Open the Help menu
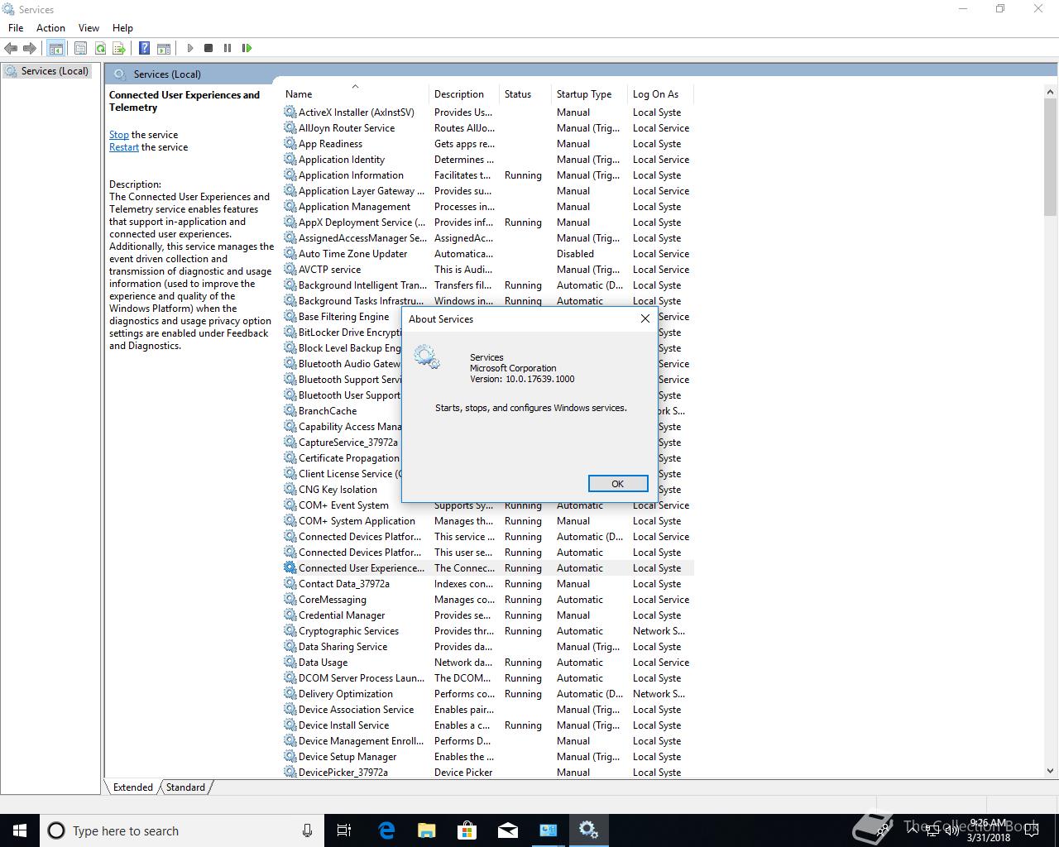This screenshot has height=847, width=1059. click(122, 27)
